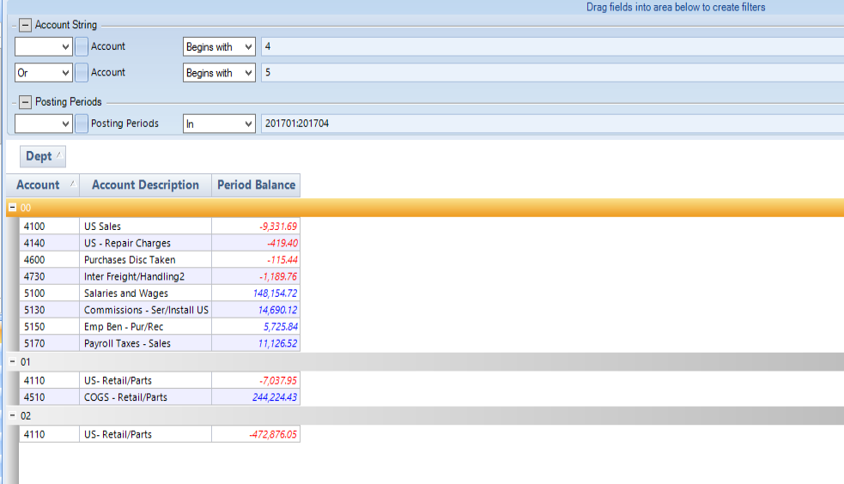
Task: Click the Posting Periods value field 201701:201704
Action: [550, 124]
